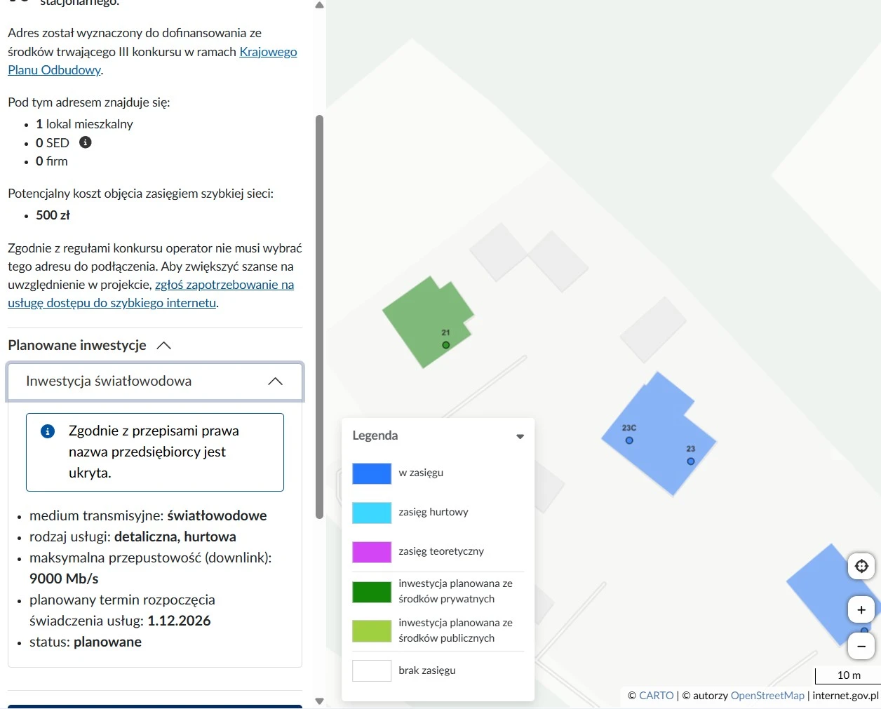Click the 'zasięg teoretyczny' magenta swatch
This screenshot has width=881, height=709.
coord(371,552)
